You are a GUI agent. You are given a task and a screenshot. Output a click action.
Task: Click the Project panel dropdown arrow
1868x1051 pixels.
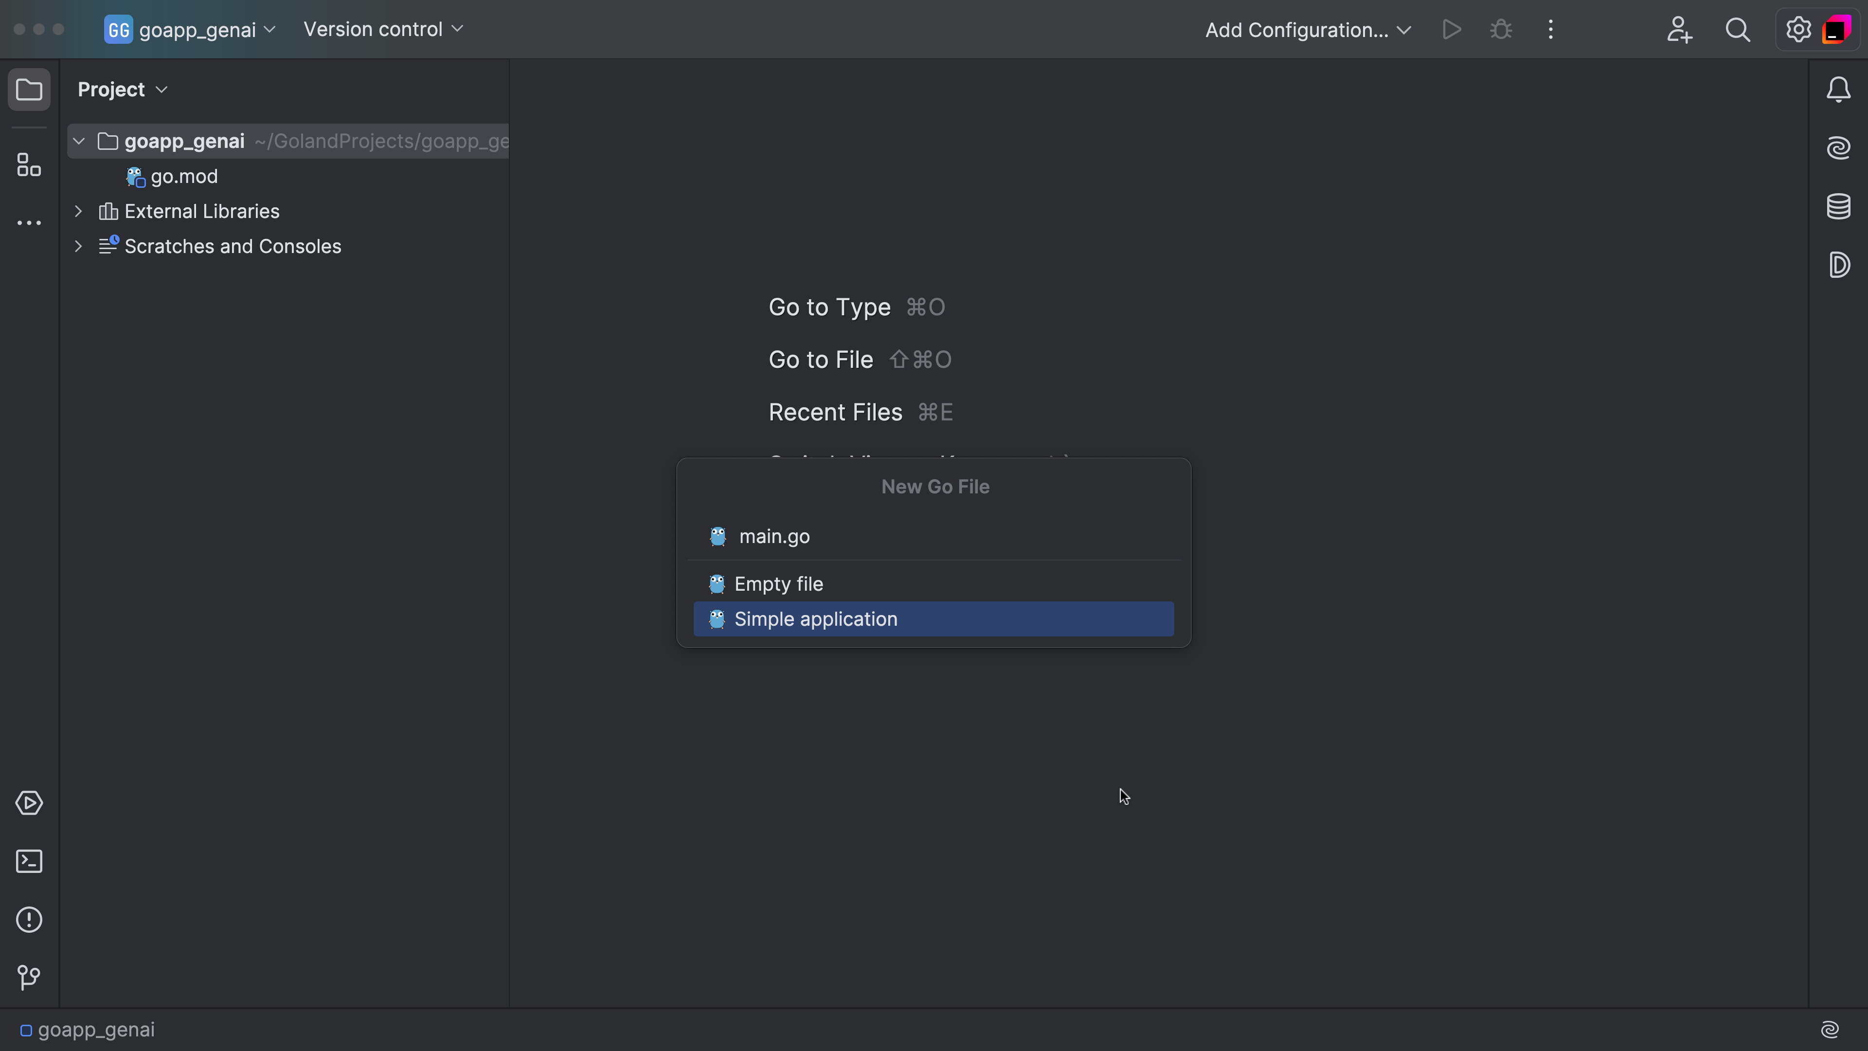(163, 89)
